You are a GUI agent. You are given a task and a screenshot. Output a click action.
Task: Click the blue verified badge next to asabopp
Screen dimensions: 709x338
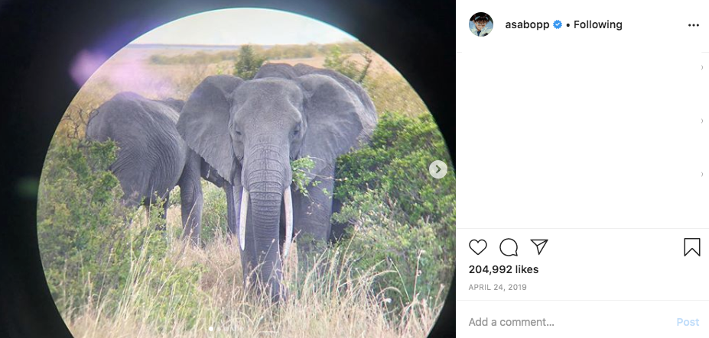click(558, 24)
